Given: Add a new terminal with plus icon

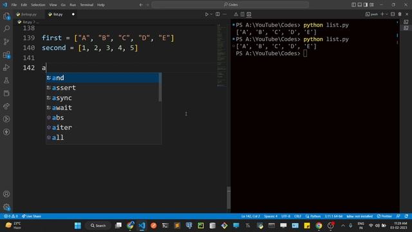Looking at the screenshot, I should [382, 14].
